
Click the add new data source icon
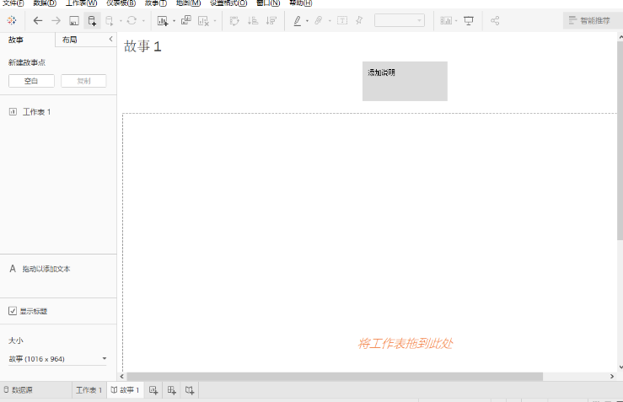coord(92,20)
